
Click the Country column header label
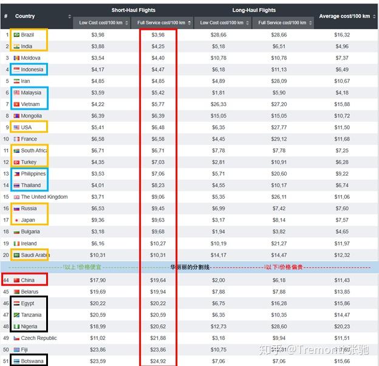click(25, 16)
